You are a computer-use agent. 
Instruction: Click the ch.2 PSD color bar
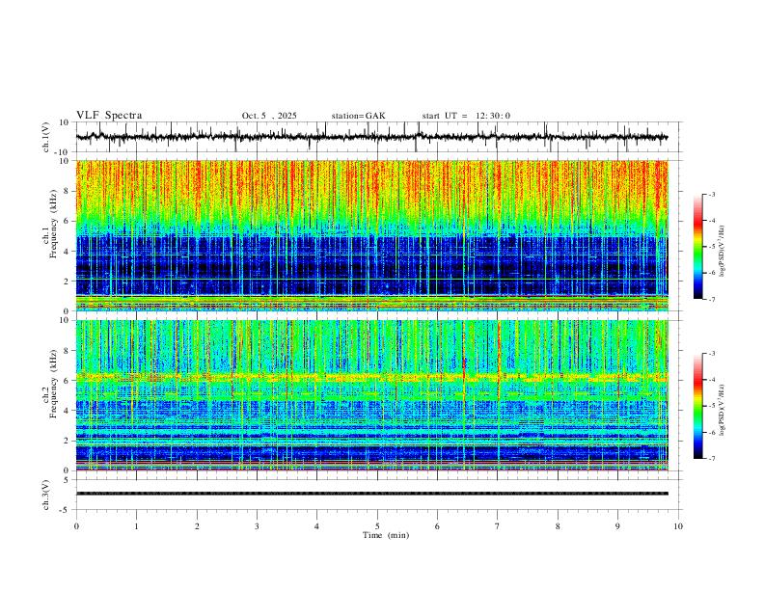tap(697, 406)
